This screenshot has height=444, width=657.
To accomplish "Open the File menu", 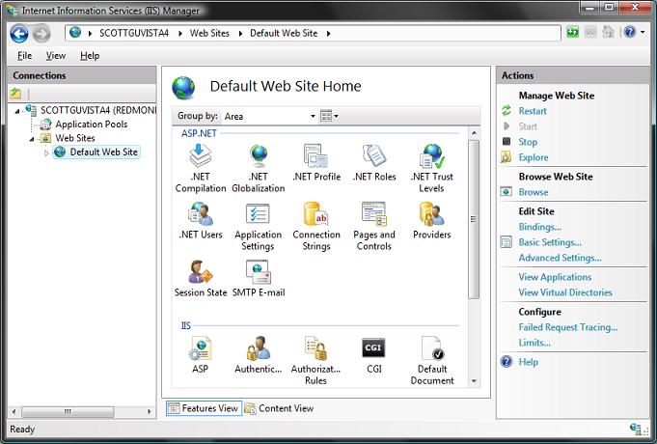I will tap(25, 56).
